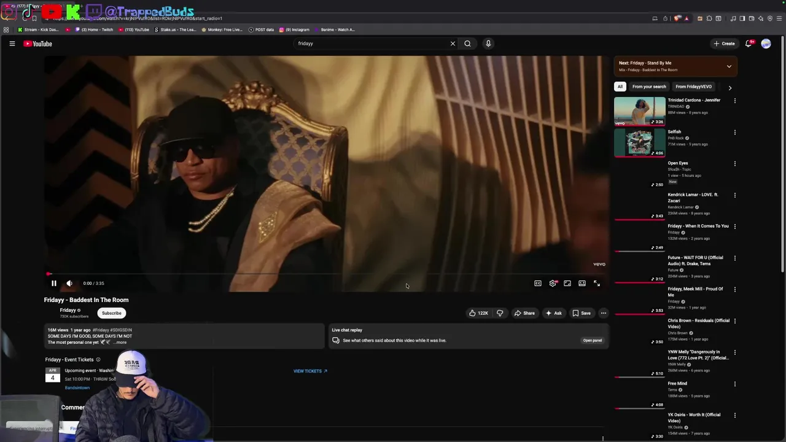786x442 pixels.
Task: Select From your search chip
Action: [649, 87]
